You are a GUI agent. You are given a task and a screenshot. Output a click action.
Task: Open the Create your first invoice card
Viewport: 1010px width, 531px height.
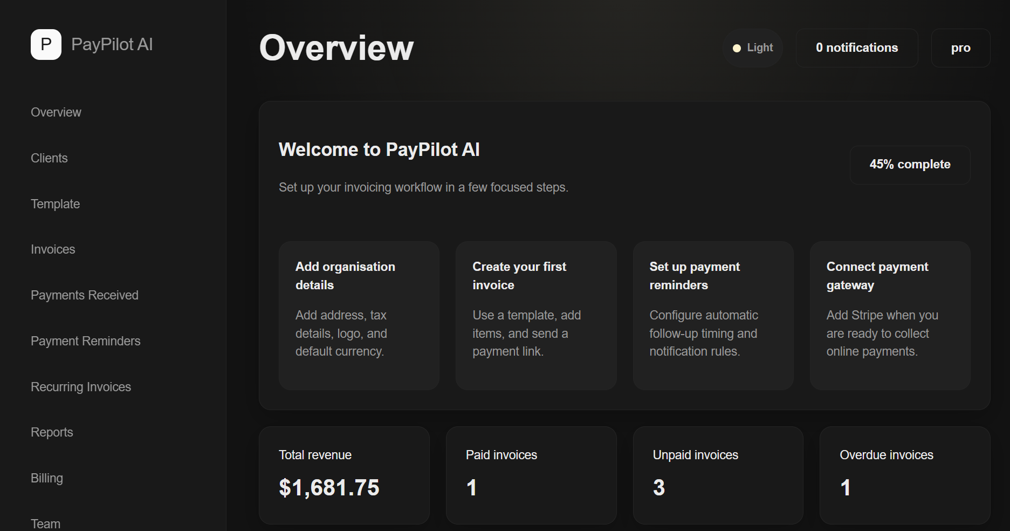pyautogui.click(x=536, y=316)
